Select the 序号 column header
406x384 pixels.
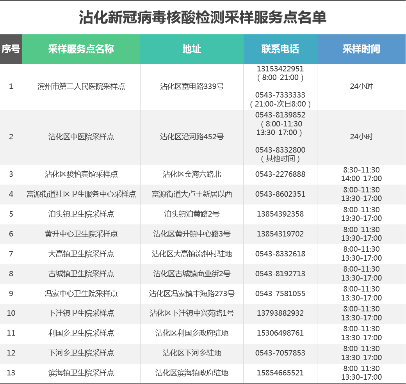(x=11, y=49)
